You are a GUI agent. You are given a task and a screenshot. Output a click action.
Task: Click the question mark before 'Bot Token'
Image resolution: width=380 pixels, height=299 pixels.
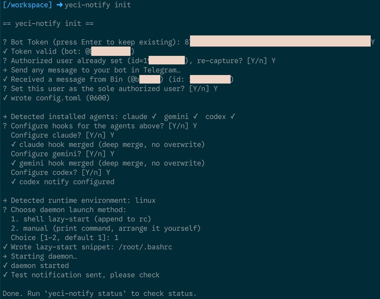pos(5,42)
